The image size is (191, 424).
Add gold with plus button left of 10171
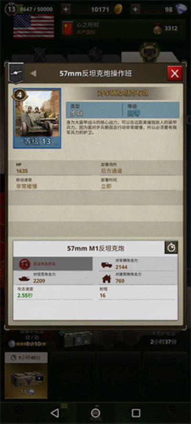(66, 10)
